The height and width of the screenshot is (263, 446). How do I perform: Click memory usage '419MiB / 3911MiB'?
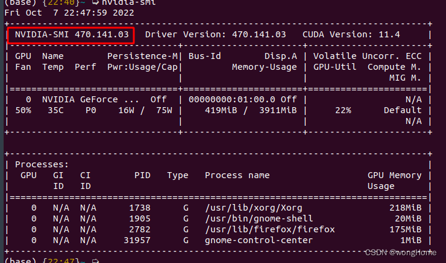[x=251, y=110]
